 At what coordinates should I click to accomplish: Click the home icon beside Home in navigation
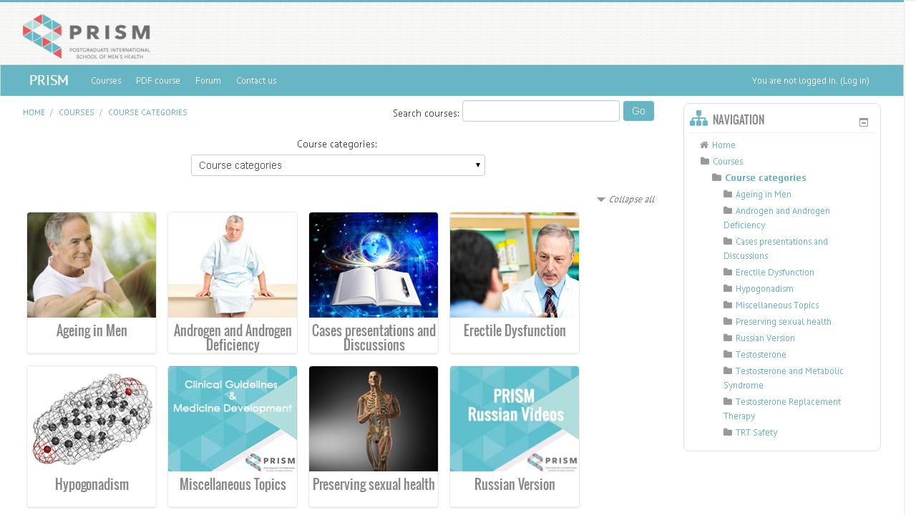click(x=704, y=144)
